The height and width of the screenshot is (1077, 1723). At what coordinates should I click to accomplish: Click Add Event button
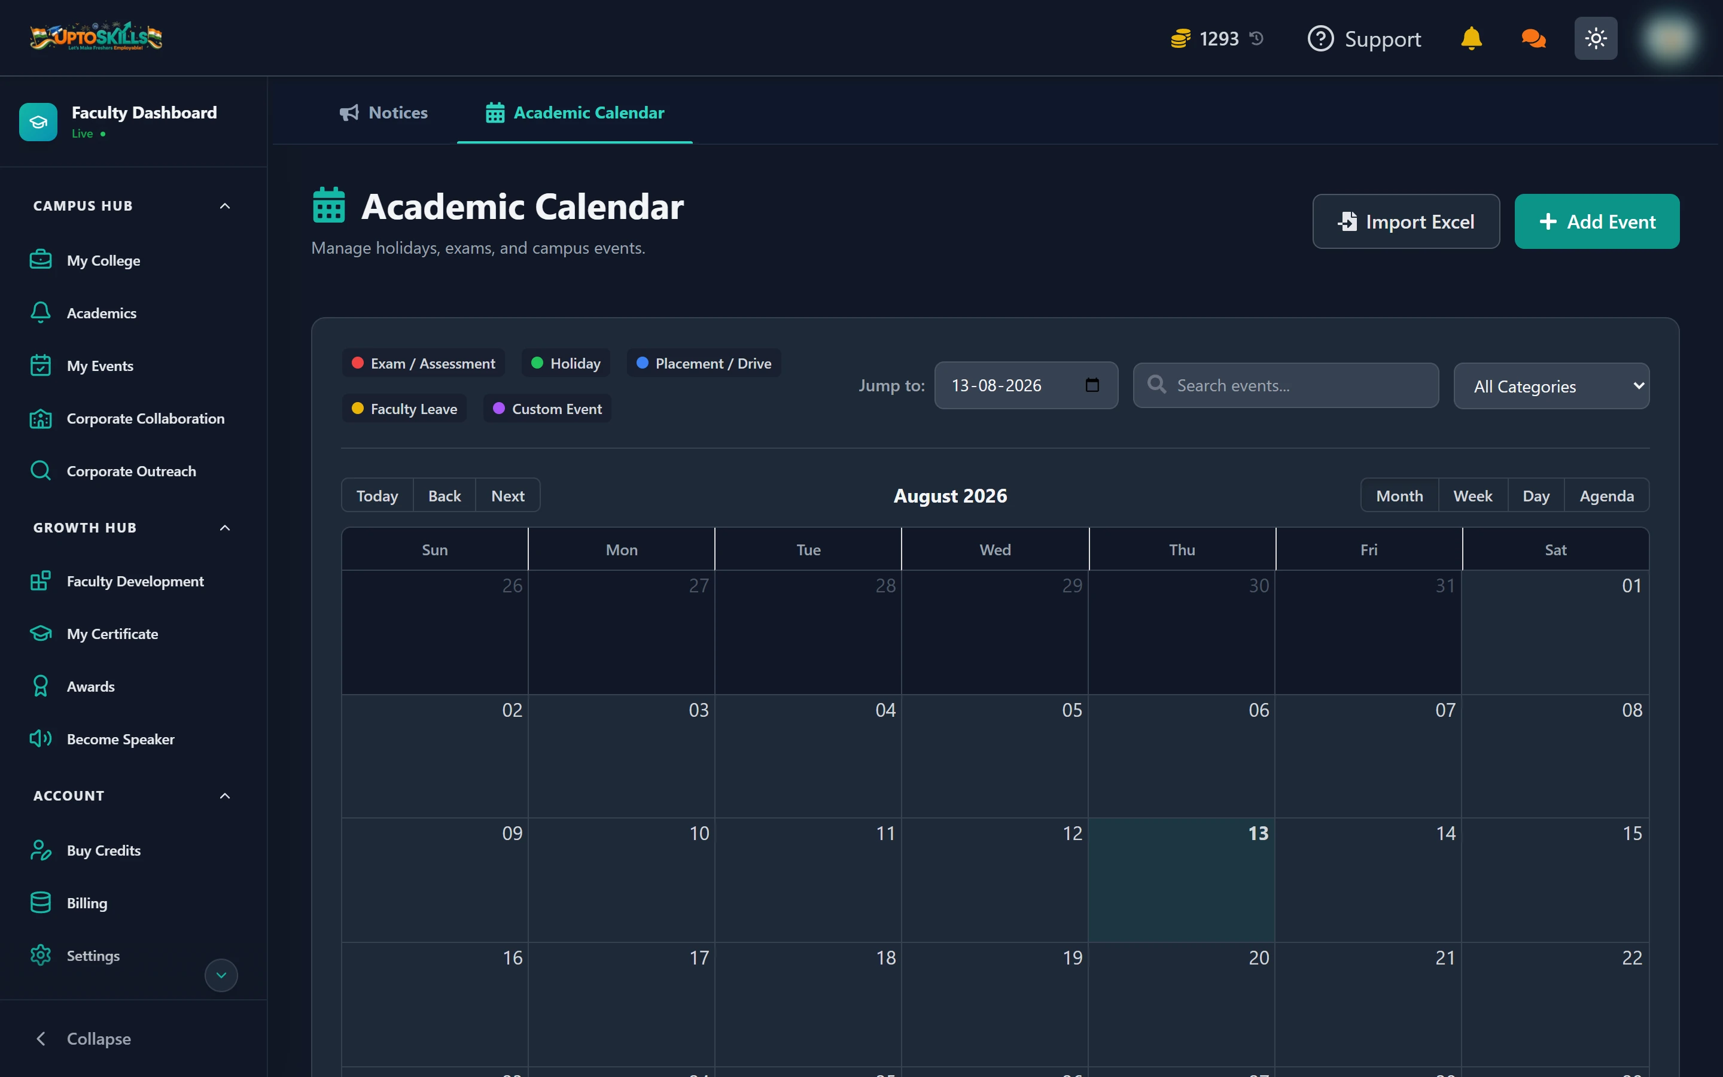point(1596,221)
